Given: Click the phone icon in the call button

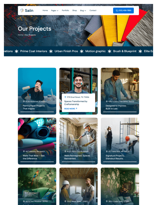Looking at the screenshot, I should pyautogui.click(x=117, y=11).
